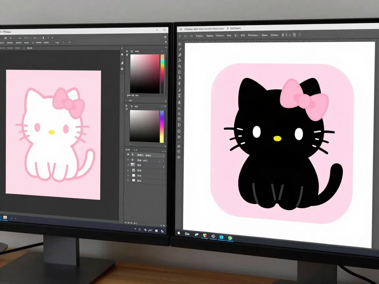The image size is (379, 284).
Task: Click the rounded cylinder icon in left monitor's options bar
Action: tap(69, 42)
